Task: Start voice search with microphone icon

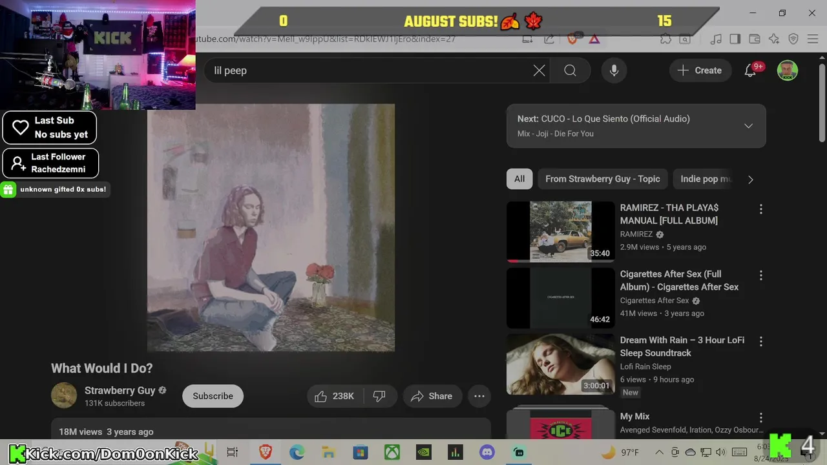Action: coord(614,70)
